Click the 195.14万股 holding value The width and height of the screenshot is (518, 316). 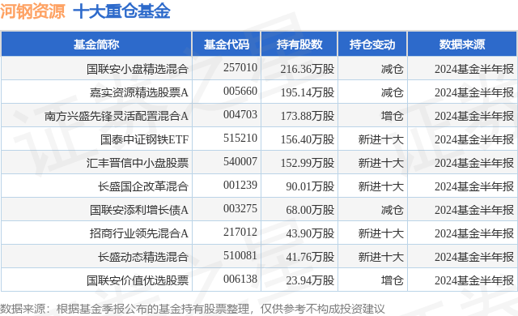308,92
